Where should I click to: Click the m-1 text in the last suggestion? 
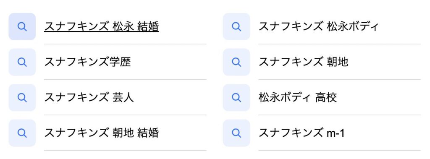pyautogui.click(x=336, y=133)
